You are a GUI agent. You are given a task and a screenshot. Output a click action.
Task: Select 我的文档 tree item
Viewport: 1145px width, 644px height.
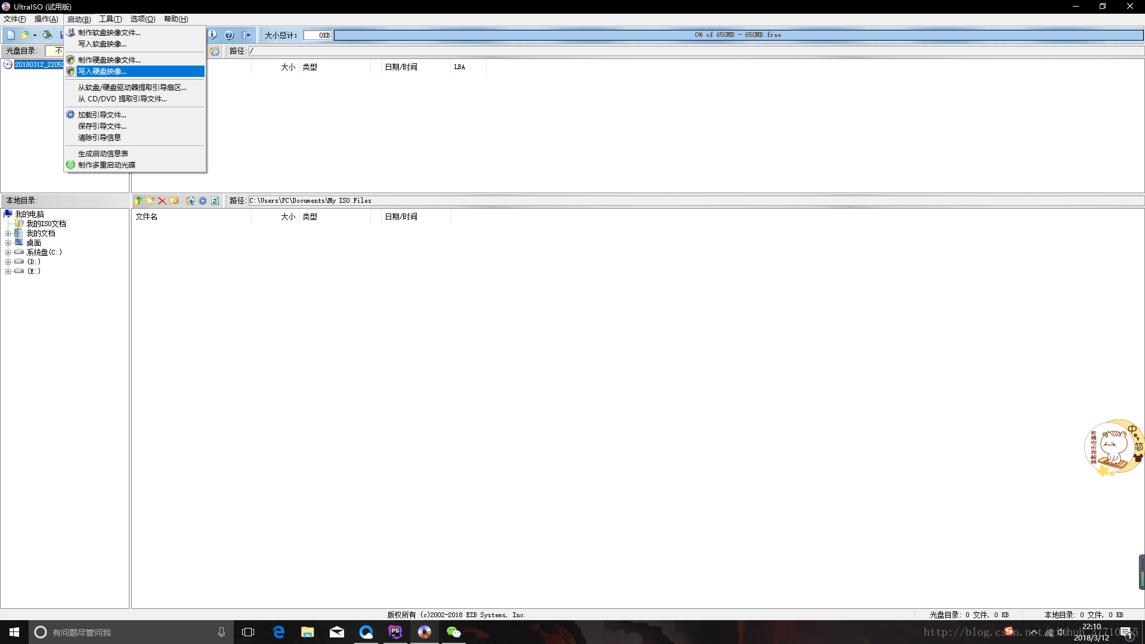[x=41, y=234]
